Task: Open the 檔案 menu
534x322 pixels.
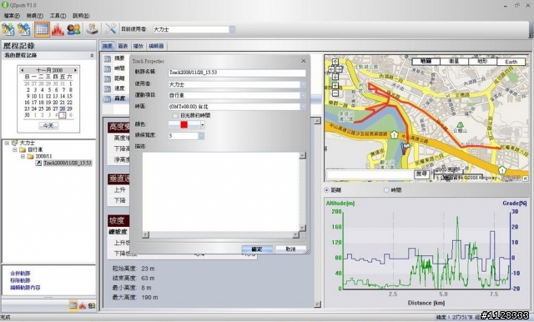Action: point(12,16)
